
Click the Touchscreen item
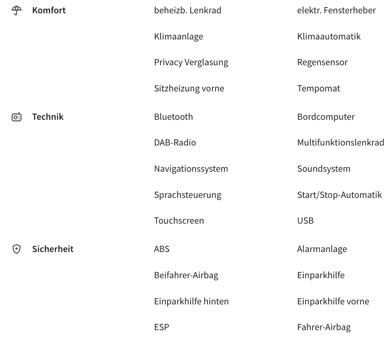click(179, 221)
